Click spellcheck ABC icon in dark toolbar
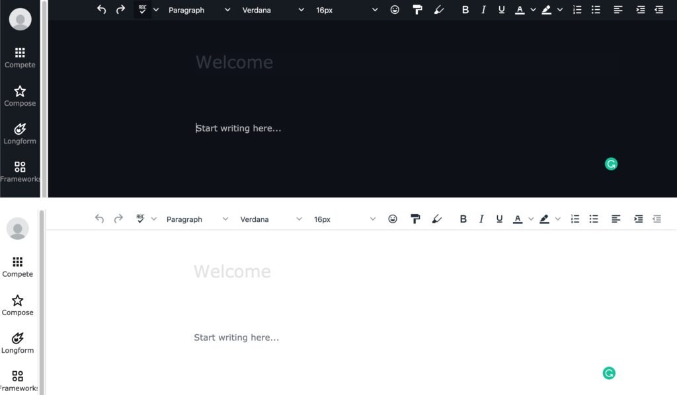677x395 pixels. 142,9
